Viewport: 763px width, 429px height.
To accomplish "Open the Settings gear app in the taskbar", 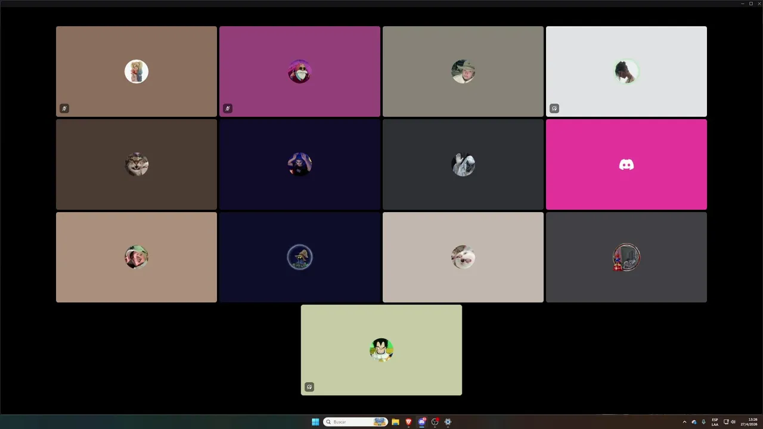I will pyautogui.click(x=448, y=422).
